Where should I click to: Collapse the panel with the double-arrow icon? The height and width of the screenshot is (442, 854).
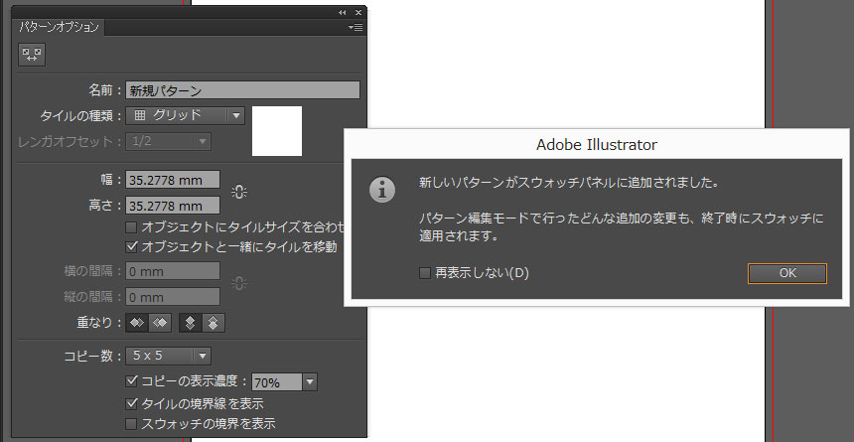(x=343, y=12)
